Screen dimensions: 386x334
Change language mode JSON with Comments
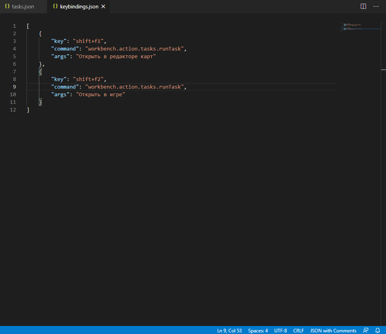click(333, 330)
